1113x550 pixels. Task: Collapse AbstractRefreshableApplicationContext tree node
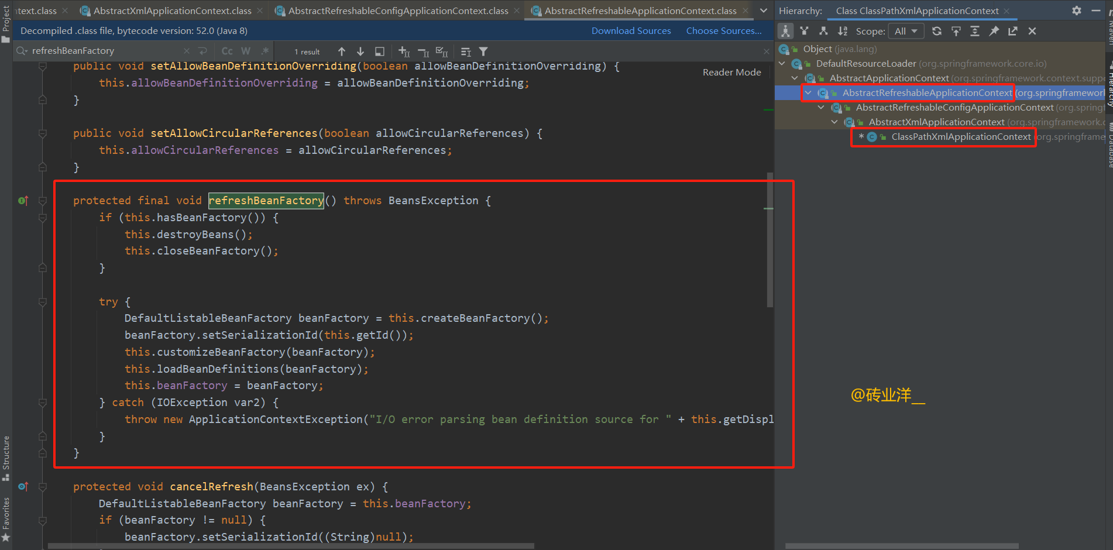(x=808, y=92)
